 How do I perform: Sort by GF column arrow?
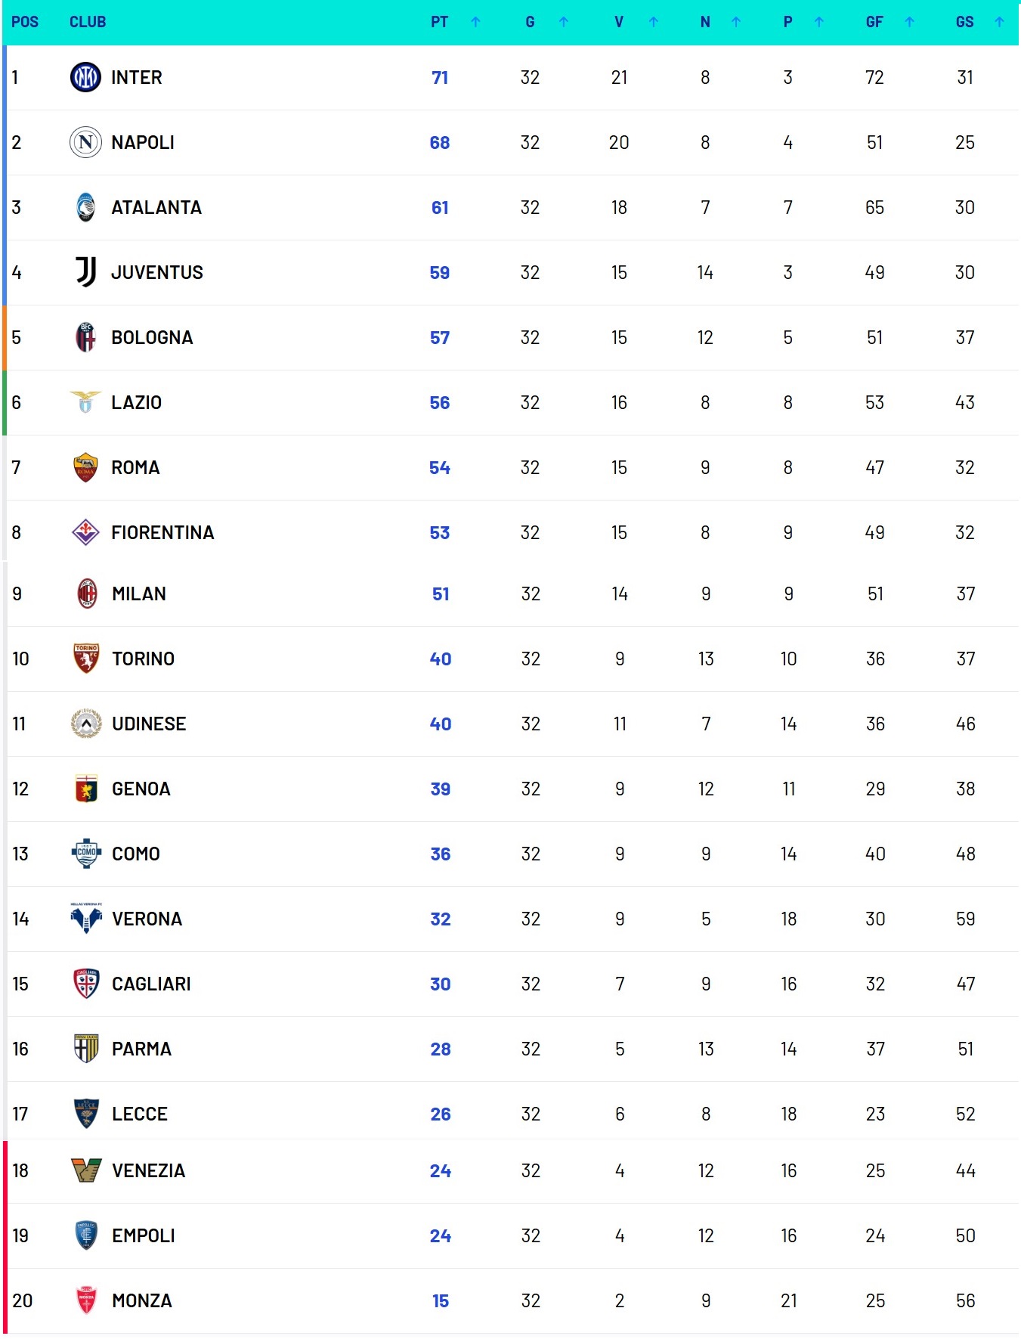[x=909, y=22]
